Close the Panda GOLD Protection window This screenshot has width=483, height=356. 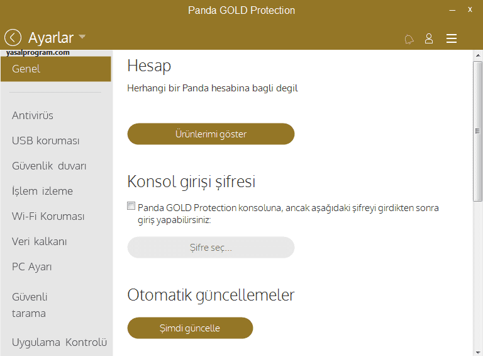(x=470, y=10)
